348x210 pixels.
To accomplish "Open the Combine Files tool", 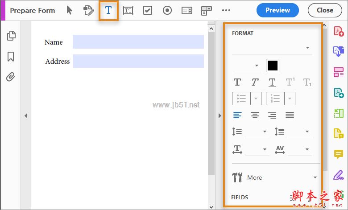I will (339, 51).
